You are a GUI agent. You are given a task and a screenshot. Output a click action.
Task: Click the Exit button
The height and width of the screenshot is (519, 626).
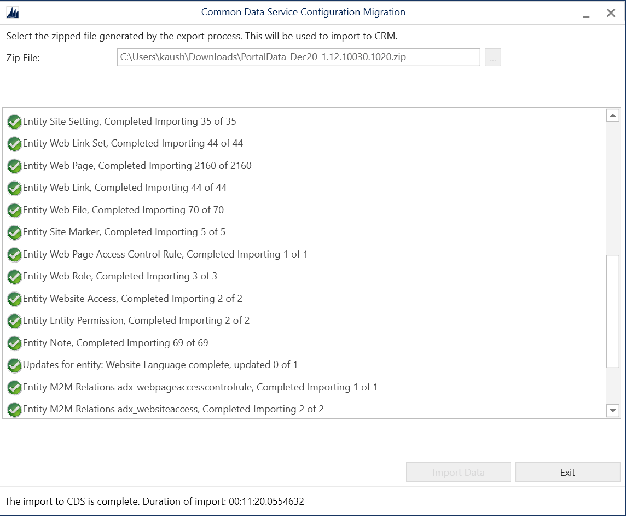[x=567, y=473]
